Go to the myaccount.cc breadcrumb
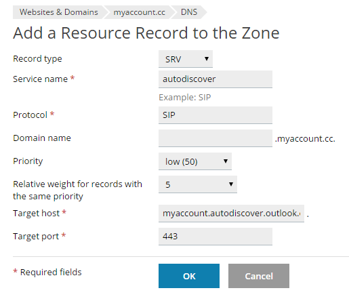The width and height of the screenshot is (349, 301). tap(139, 12)
